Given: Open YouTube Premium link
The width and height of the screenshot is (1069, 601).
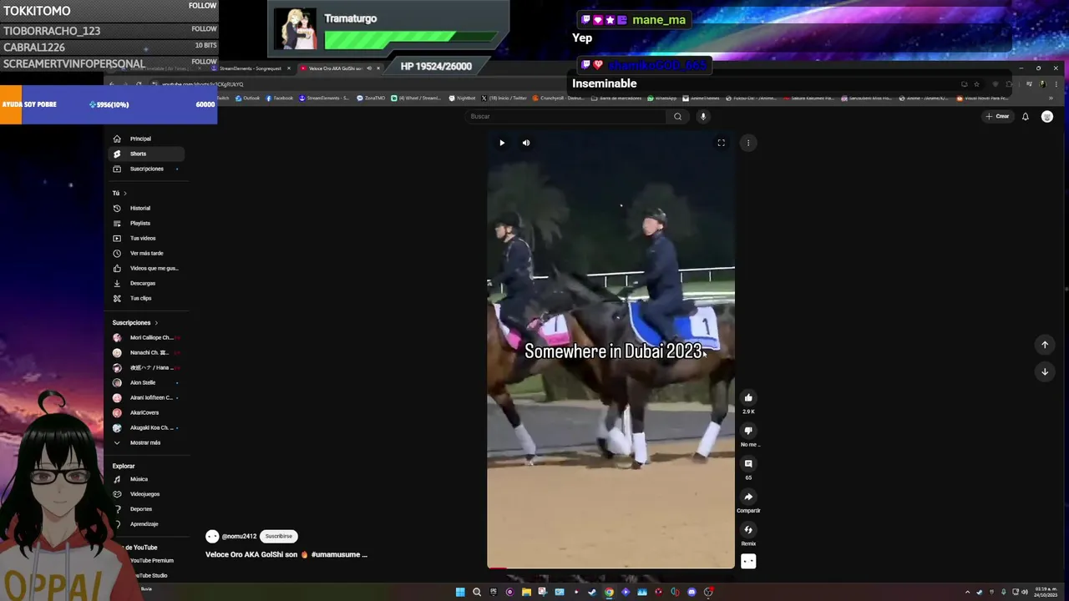Looking at the screenshot, I should click(x=150, y=561).
